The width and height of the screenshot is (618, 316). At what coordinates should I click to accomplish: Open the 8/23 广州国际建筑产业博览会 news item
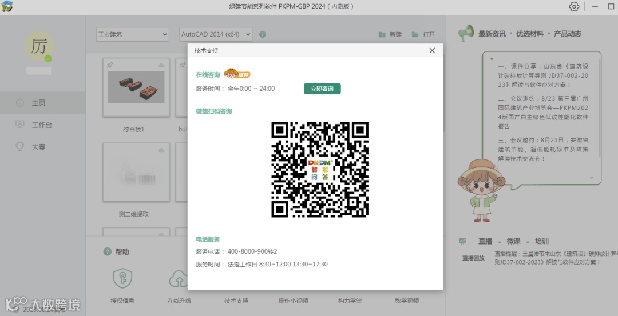[542, 112]
